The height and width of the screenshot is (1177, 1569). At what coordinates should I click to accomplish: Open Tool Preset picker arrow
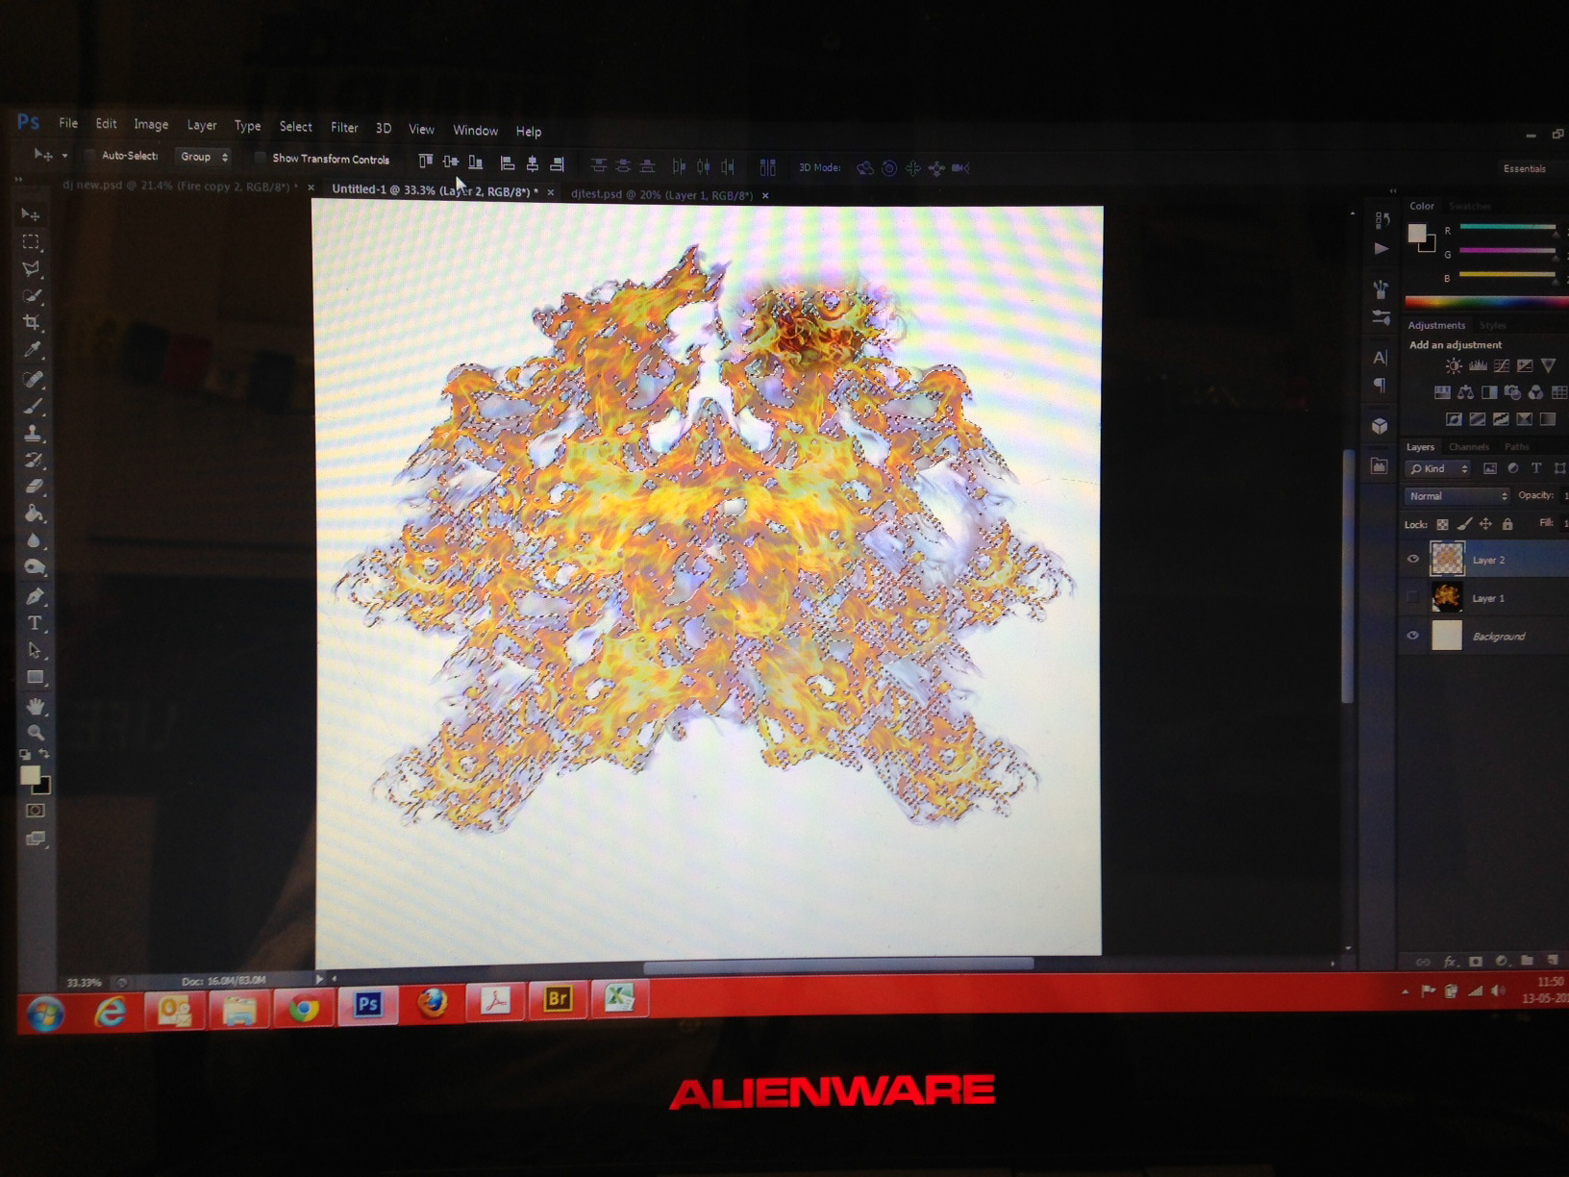click(65, 155)
